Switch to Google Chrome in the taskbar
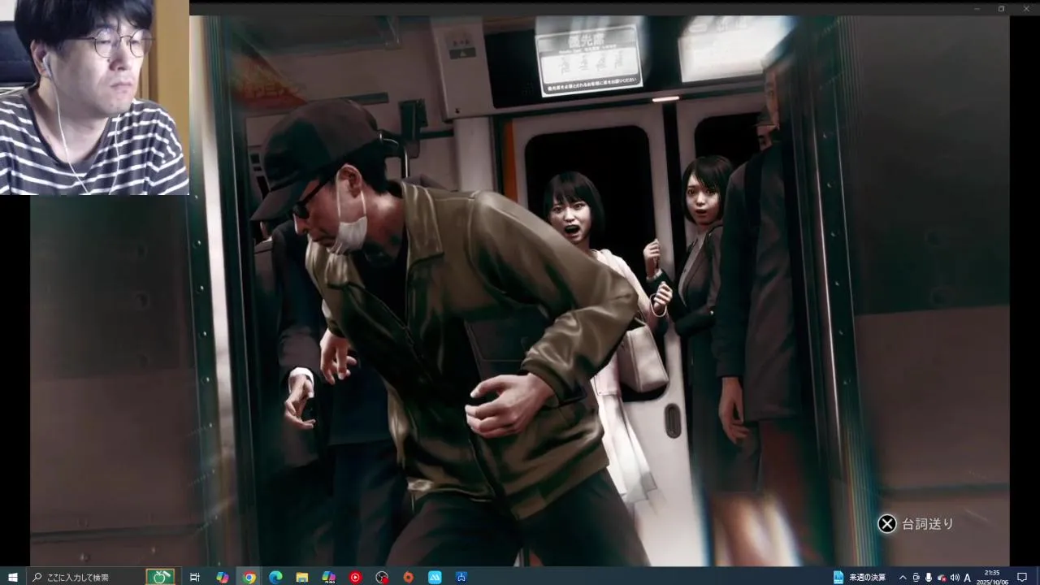This screenshot has height=585, width=1040. 249,577
